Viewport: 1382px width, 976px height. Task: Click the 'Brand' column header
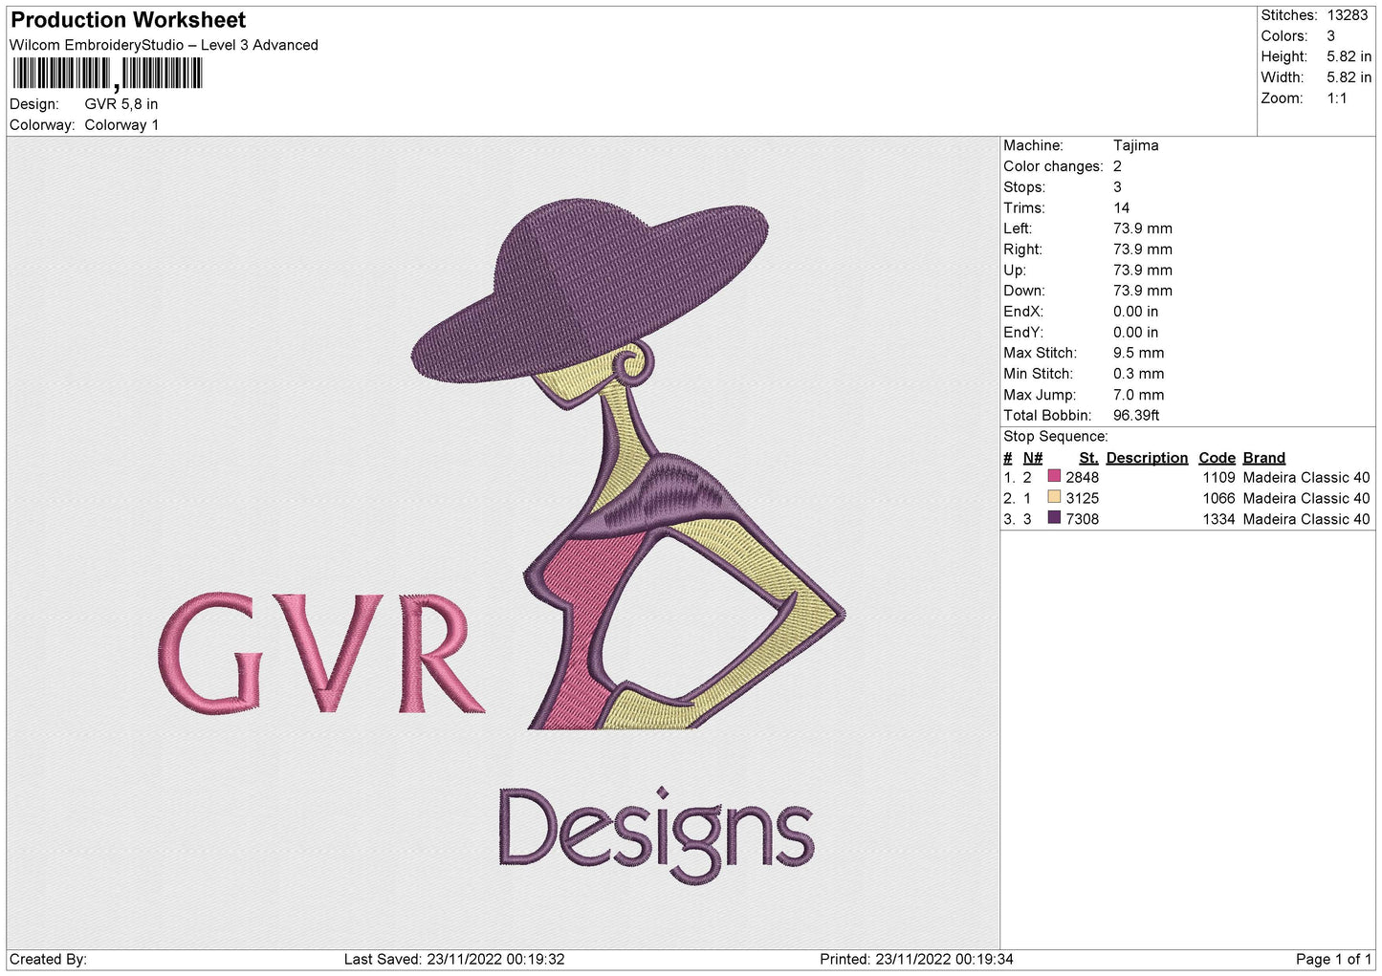pyautogui.click(x=1264, y=458)
